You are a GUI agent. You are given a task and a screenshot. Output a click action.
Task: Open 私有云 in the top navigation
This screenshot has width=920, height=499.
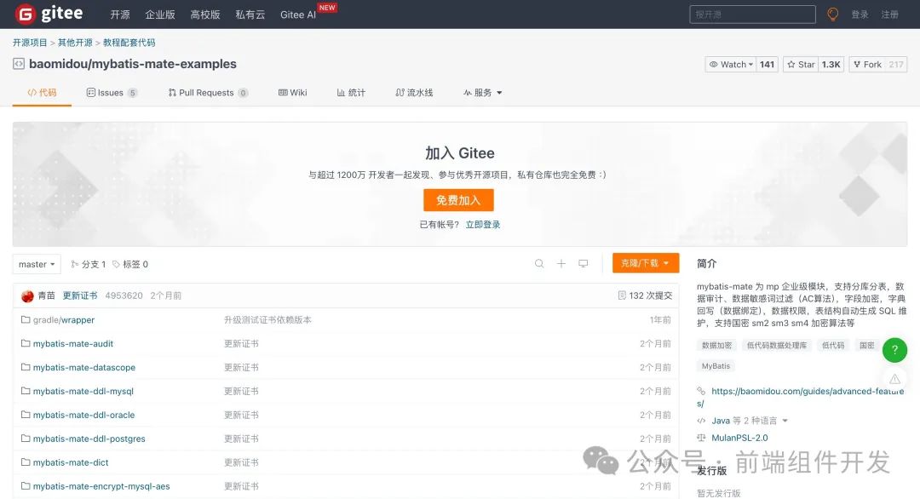[x=250, y=14]
